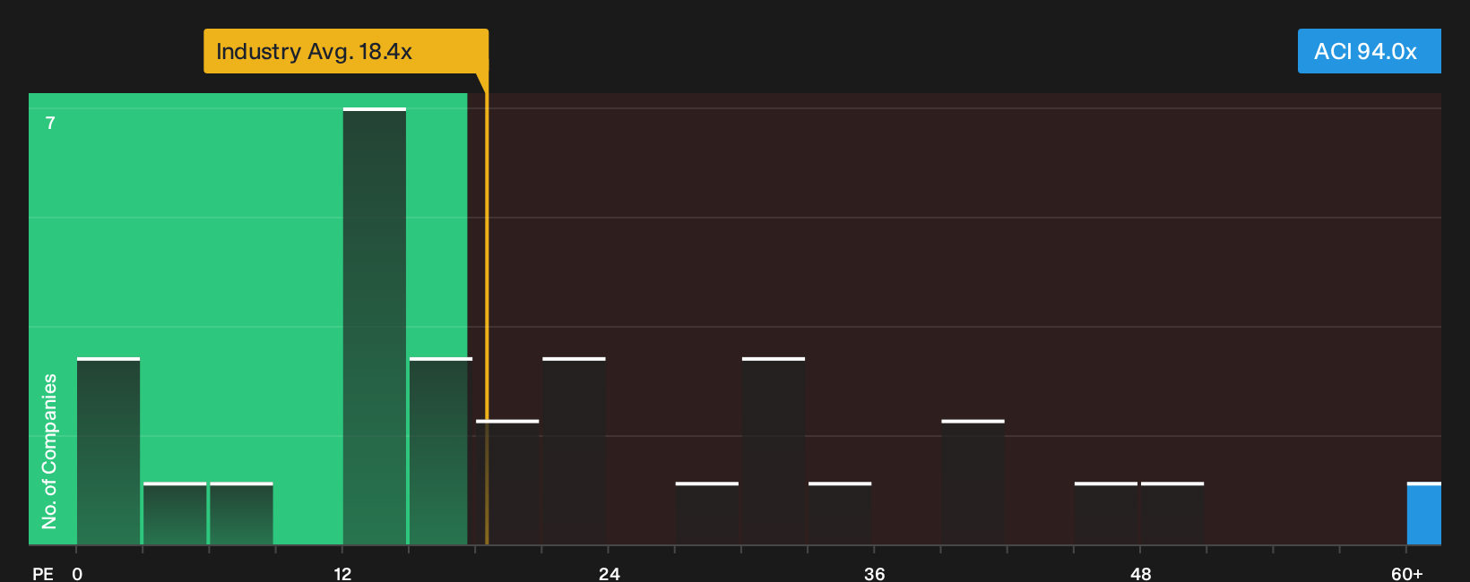Click the '7' y-axis value
Screen dimensions: 1470x582
(x=50, y=123)
